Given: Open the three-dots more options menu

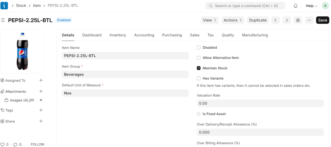Looking at the screenshot, I should pyautogui.click(x=309, y=20).
